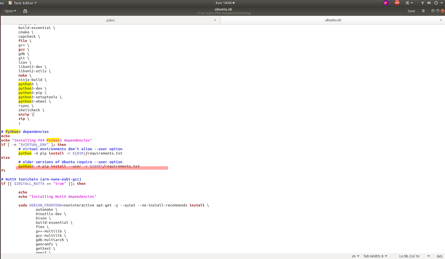Click the Save button
Screen dimensions: 445x259
pyautogui.click(x=411, y=11)
